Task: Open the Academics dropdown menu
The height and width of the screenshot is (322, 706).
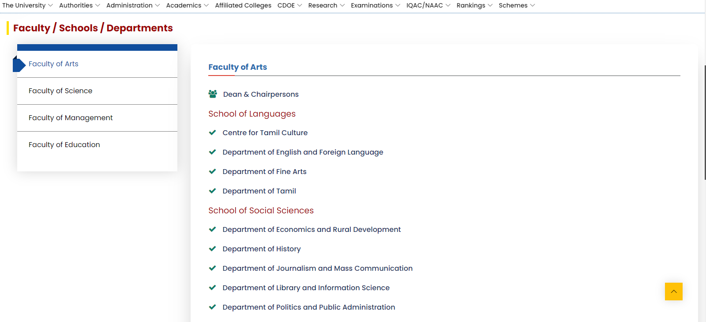Action: [187, 5]
